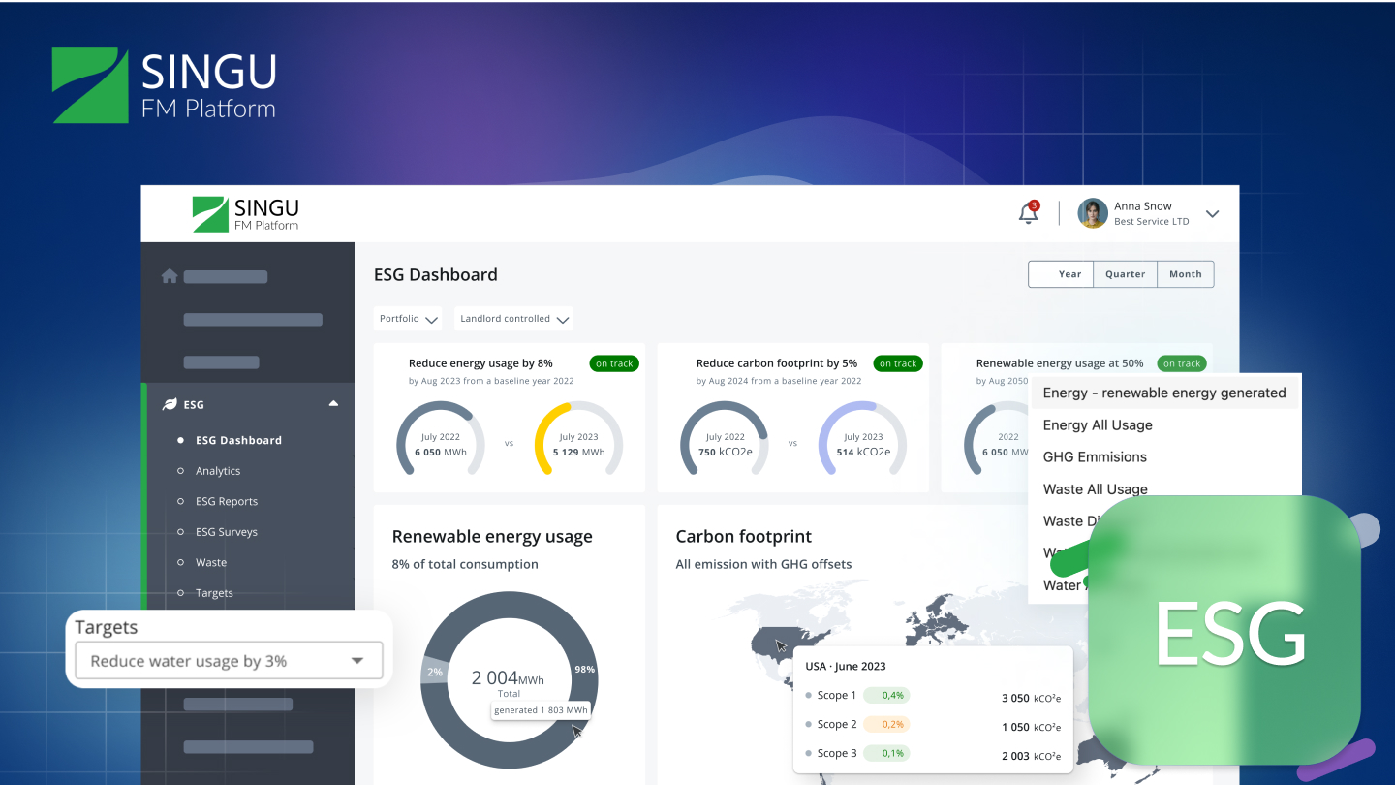Select Waste in the ESG sidebar menu
This screenshot has height=785, width=1395.
(211, 562)
